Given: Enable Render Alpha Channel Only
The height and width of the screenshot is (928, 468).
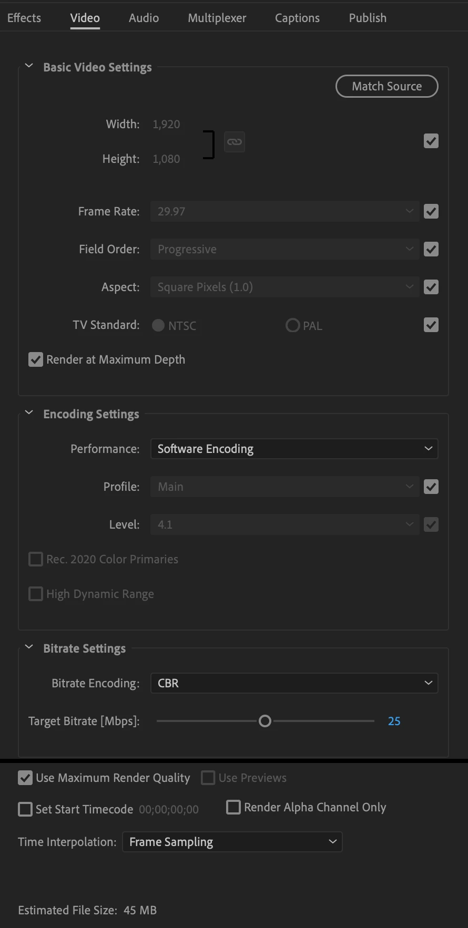Looking at the screenshot, I should pyautogui.click(x=233, y=807).
